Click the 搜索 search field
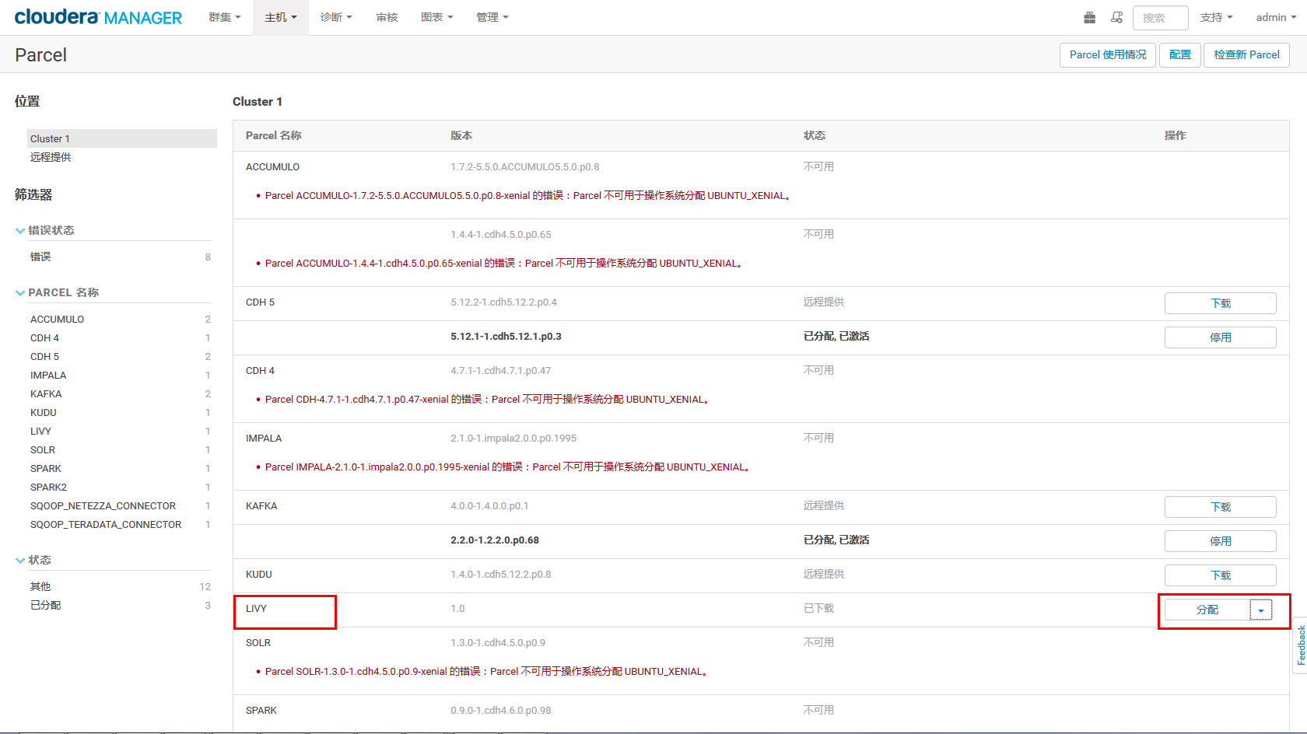This screenshot has width=1307, height=734. (1160, 17)
